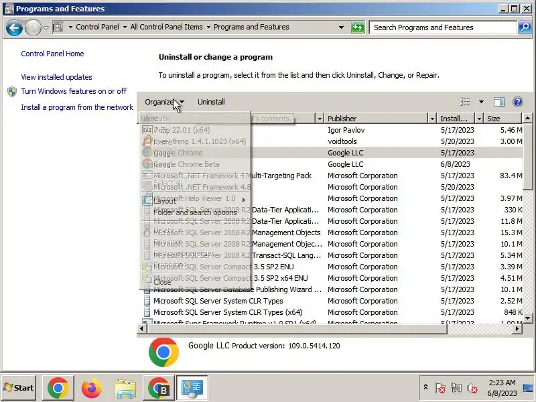Choose Folder and search options

(x=195, y=212)
